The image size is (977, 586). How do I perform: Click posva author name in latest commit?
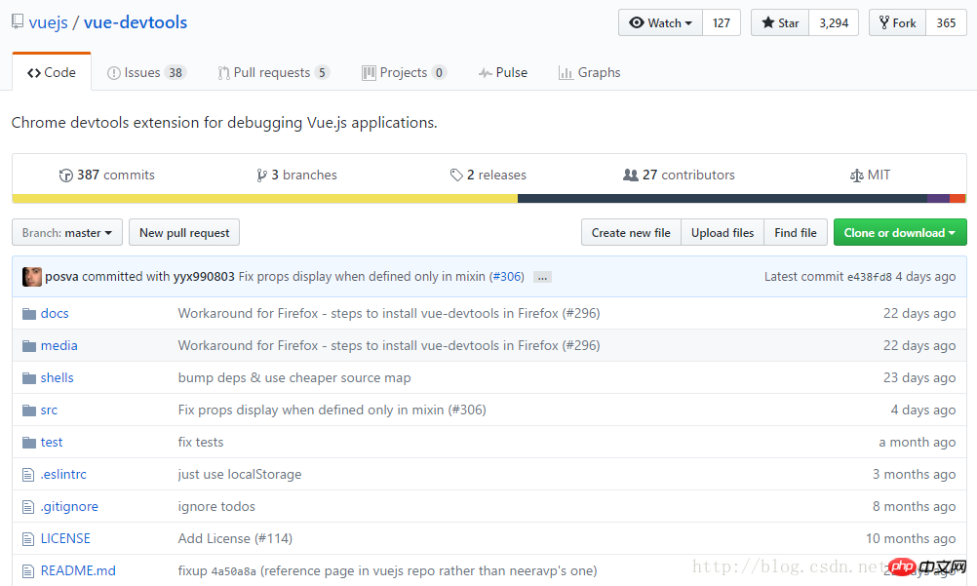61,277
